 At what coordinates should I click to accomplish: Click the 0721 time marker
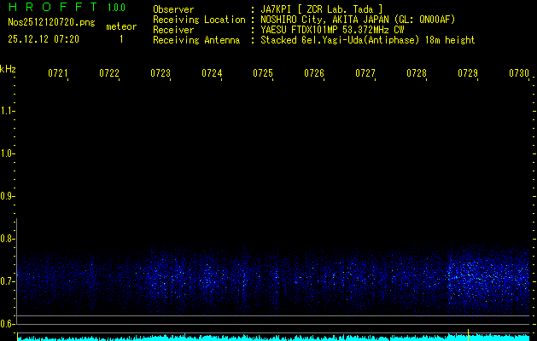point(58,74)
